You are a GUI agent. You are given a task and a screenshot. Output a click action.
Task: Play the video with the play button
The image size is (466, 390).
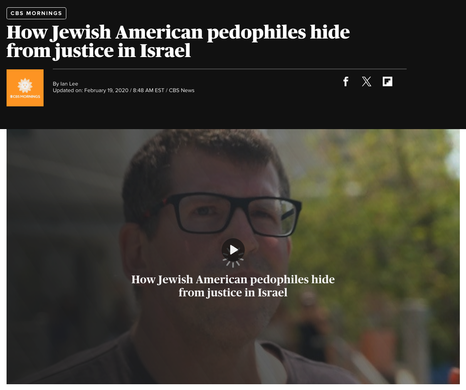click(233, 250)
